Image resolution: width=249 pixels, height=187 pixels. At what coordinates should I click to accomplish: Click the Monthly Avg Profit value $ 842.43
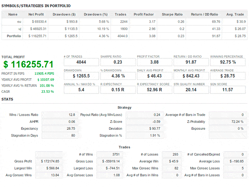(x=191, y=76)
